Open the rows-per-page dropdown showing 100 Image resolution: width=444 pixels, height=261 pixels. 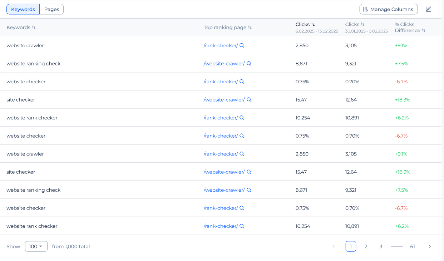click(x=36, y=246)
